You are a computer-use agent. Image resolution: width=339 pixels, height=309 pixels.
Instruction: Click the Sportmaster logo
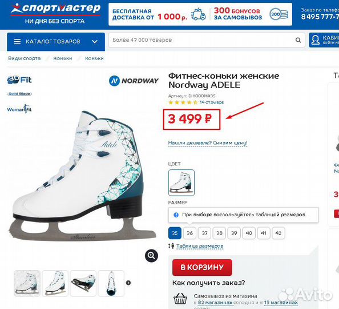[56, 13]
